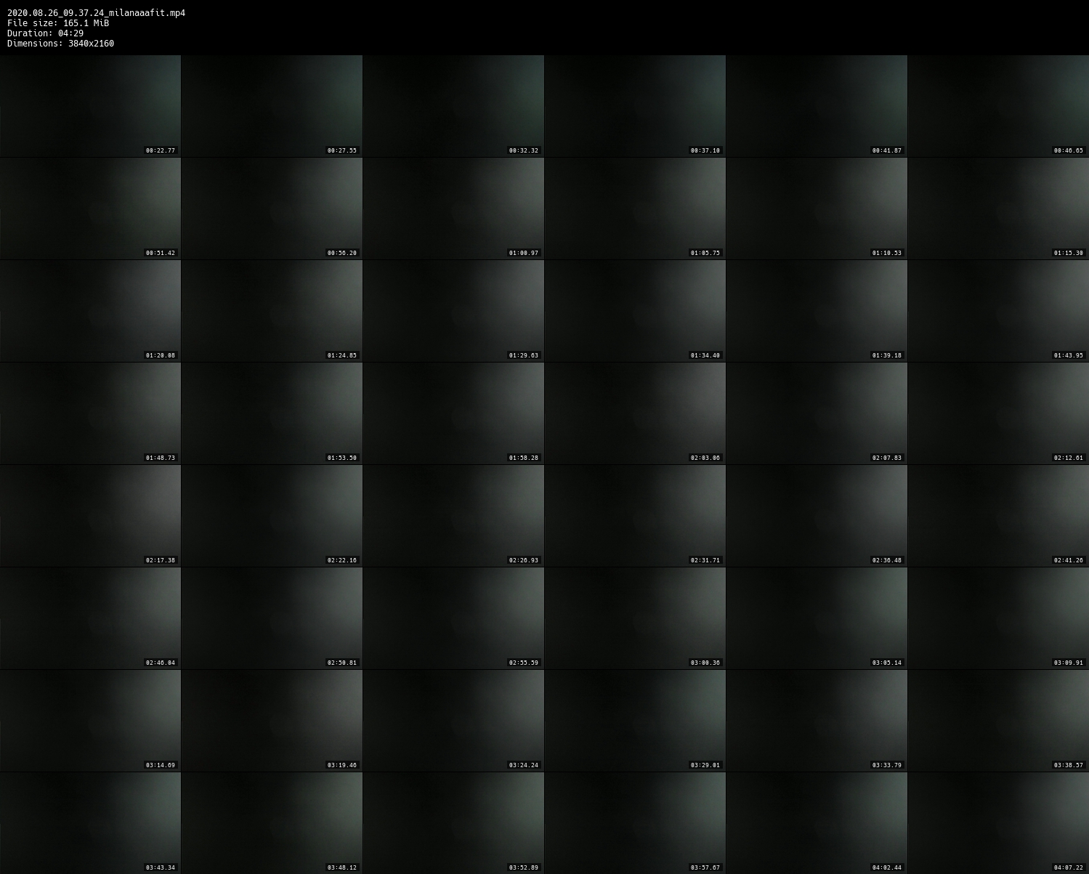Open the thumbnail marked 02:17.38

[x=90, y=516]
